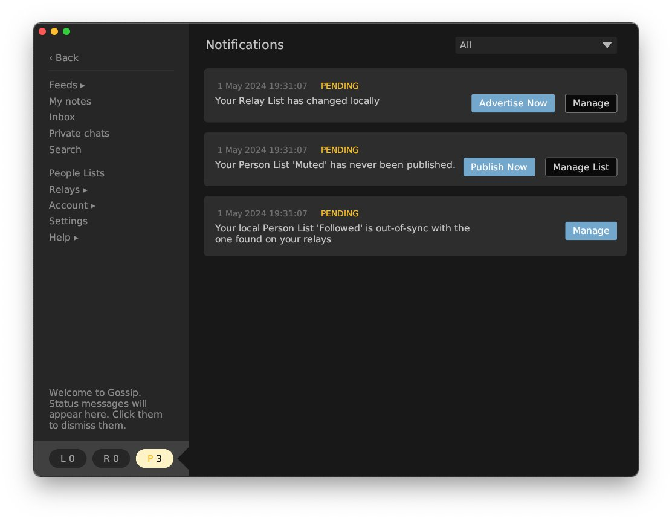Click the P 3 pending notifications badge
This screenshot has height=521, width=672.
[x=154, y=458]
